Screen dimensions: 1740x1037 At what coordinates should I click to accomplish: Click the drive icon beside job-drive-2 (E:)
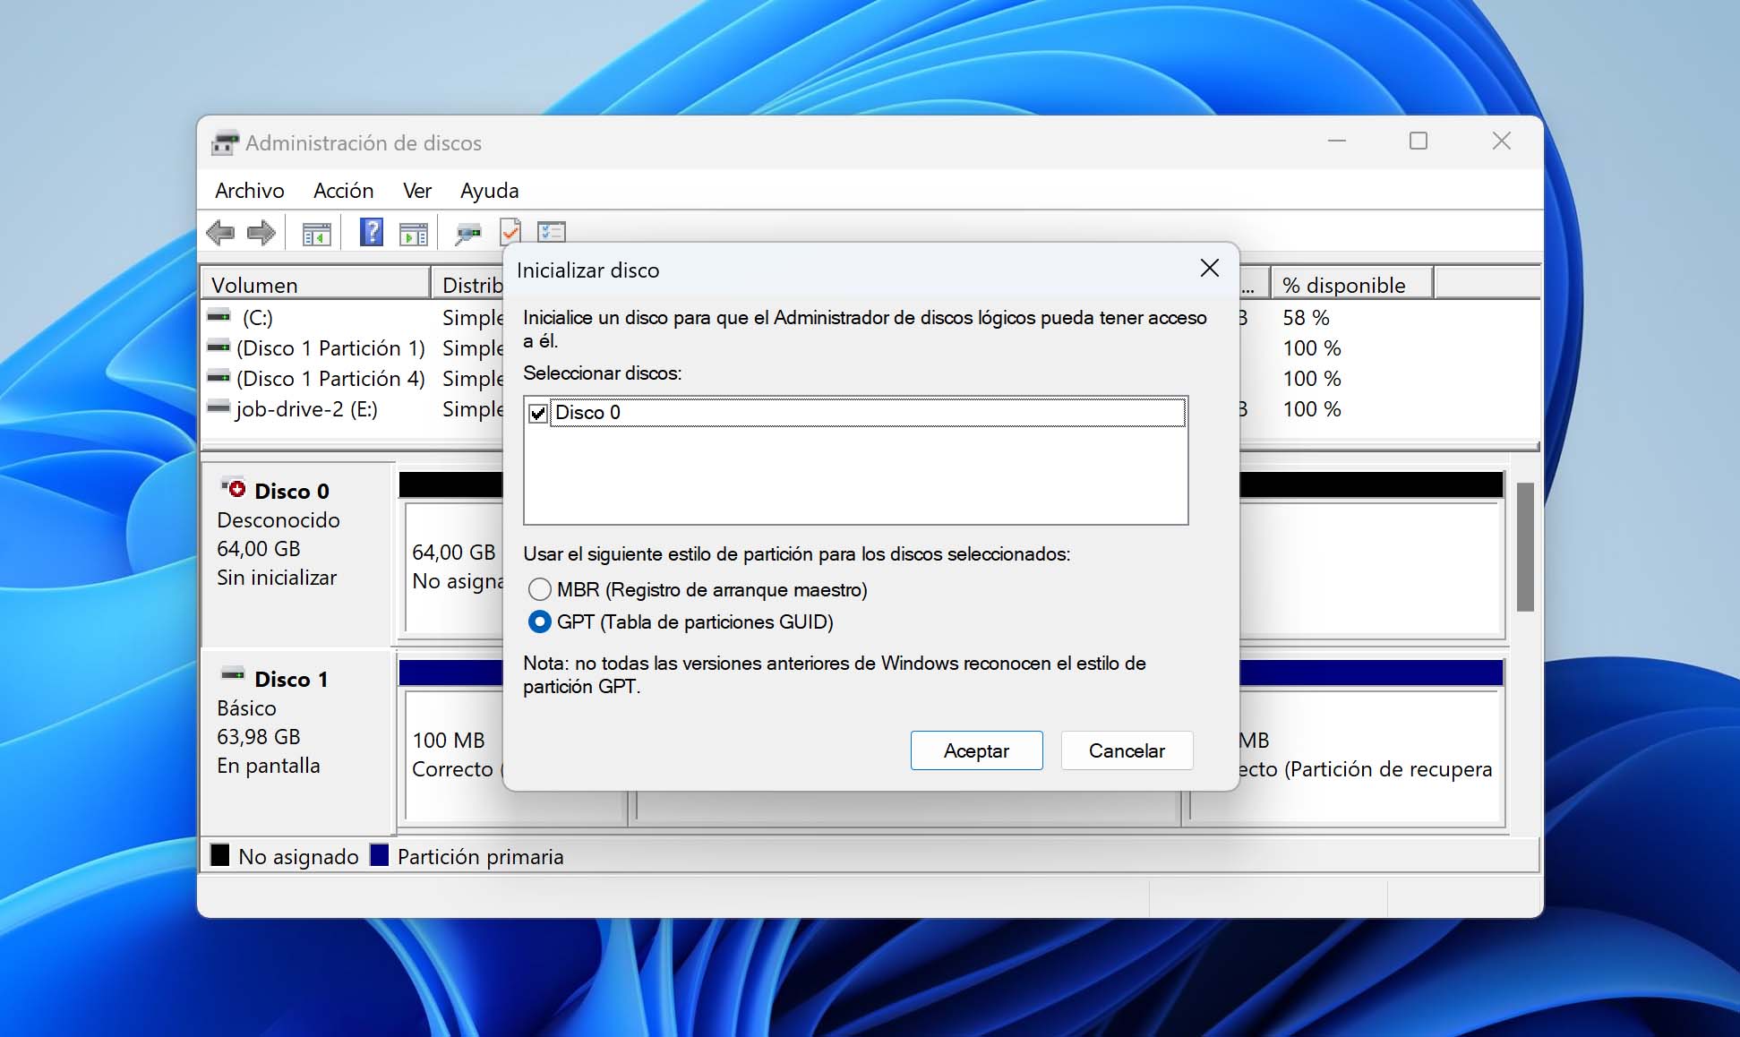click(219, 407)
